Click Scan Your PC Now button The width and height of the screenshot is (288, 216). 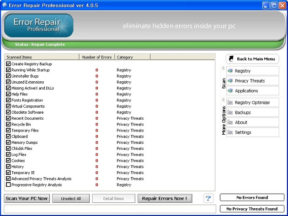coord(27,198)
